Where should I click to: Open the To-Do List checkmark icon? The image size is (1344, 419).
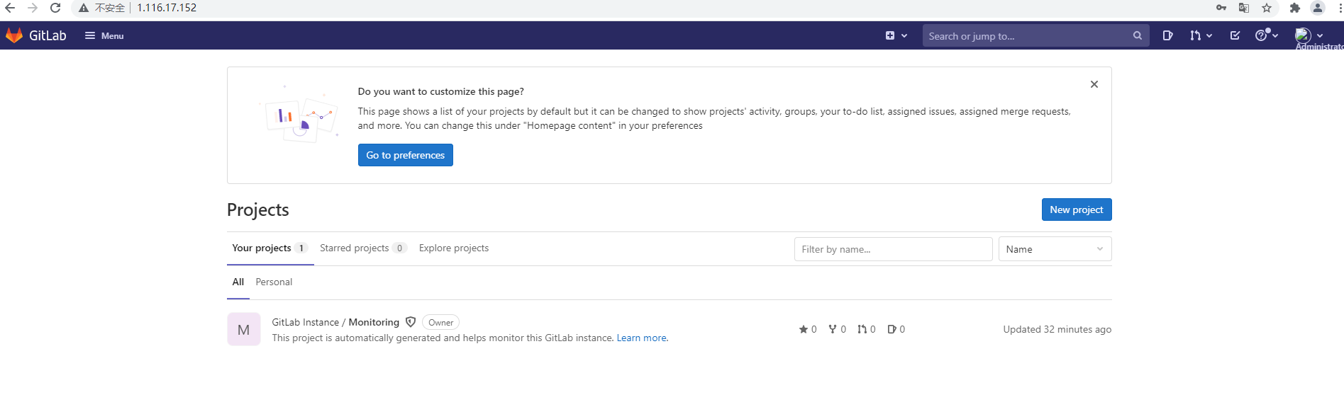(x=1235, y=35)
